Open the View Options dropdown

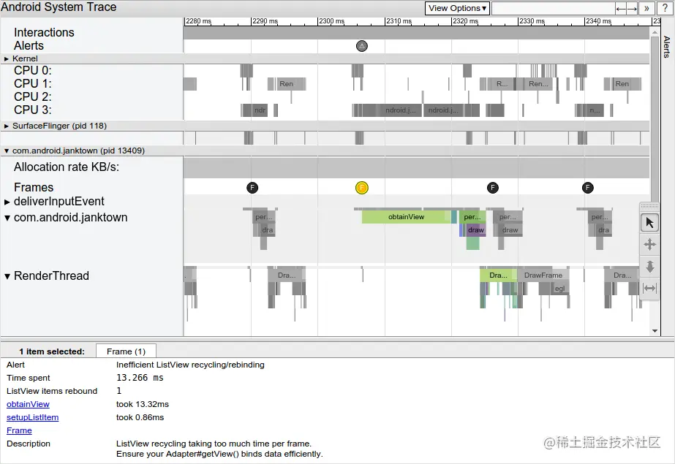[456, 8]
